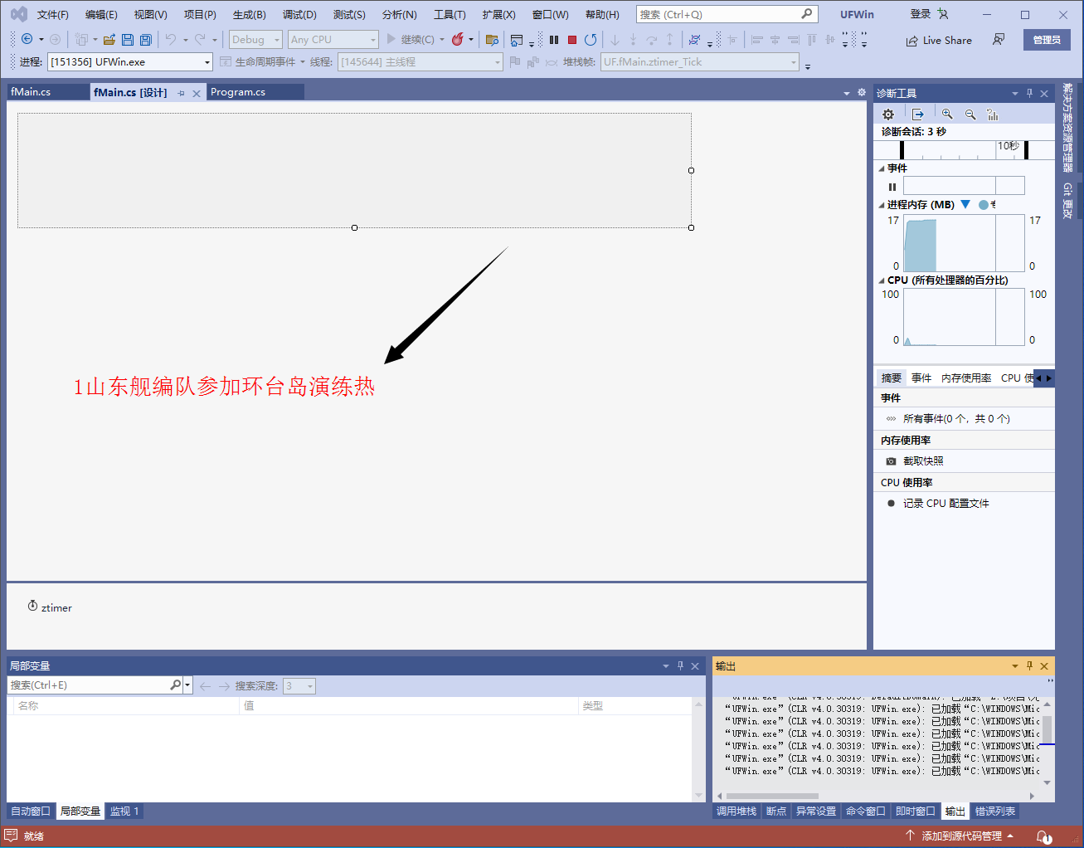The width and height of the screenshot is (1084, 848).
Task: Toggle the GC marker triangle in memory legend
Action: pyautogui.click(x=965, y=204)
